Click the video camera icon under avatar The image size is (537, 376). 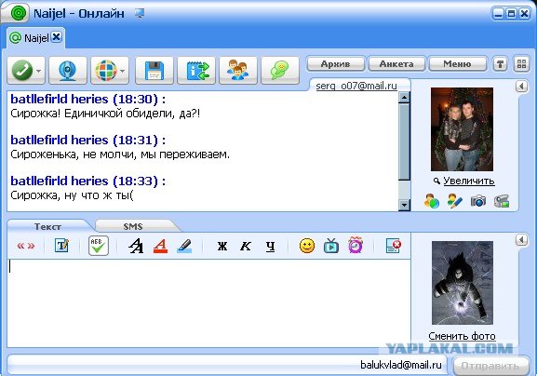pos(502,201)
